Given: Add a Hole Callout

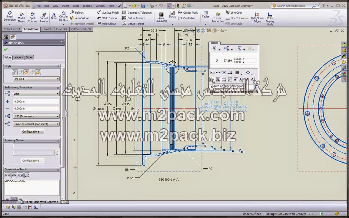Looking at the screenshot, I should click(x=107, y=24).
